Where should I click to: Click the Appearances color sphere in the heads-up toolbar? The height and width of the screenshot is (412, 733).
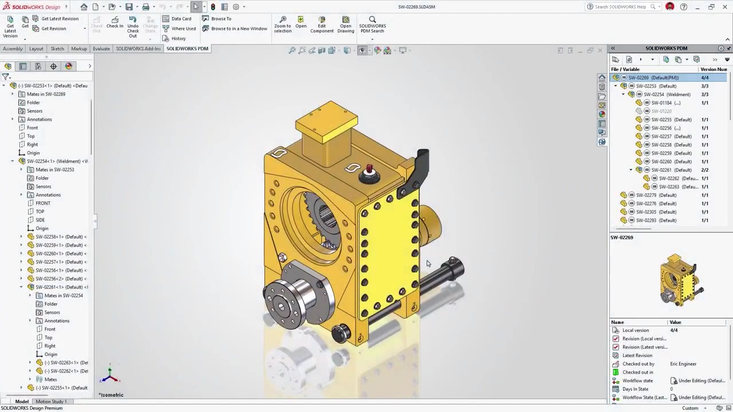click(x=377, y=50)
